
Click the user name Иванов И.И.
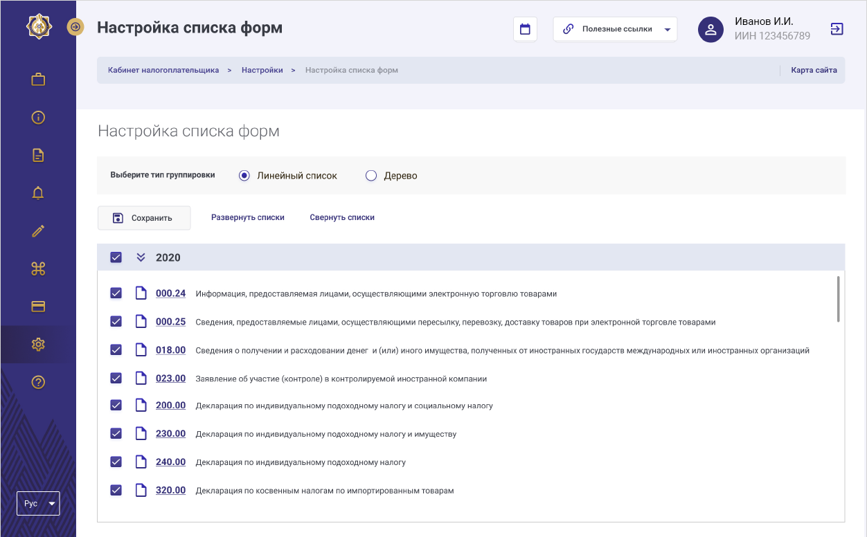pyautogui.click(x=764, y=21)
